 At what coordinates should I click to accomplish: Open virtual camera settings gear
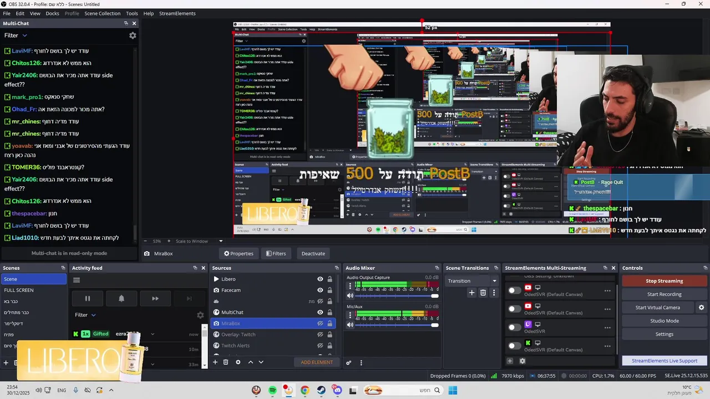(x=701, y=308)
